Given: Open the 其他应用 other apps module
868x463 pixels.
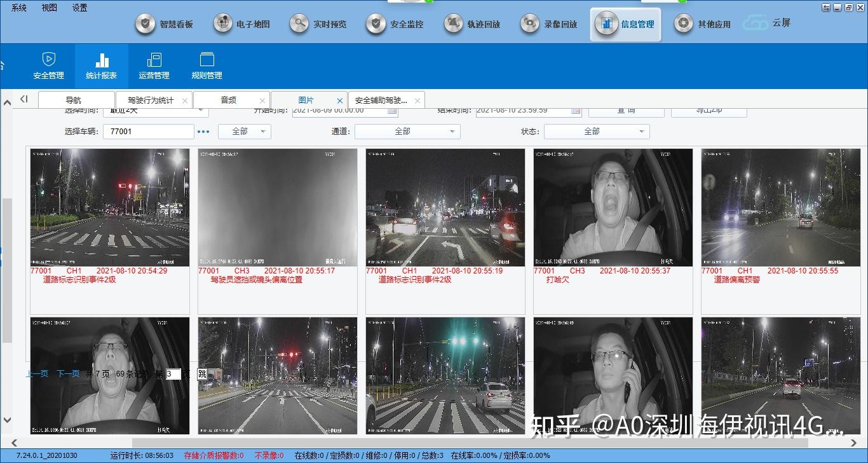Looking at the screenshot, I should pos(702,24).
